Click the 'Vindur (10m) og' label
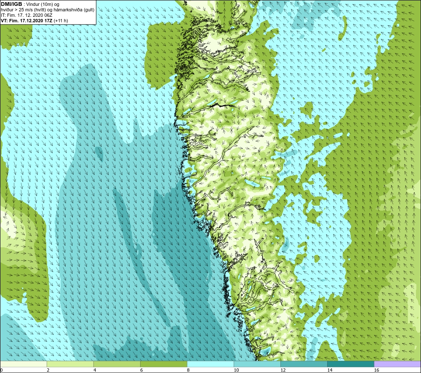 pos(43,5)
